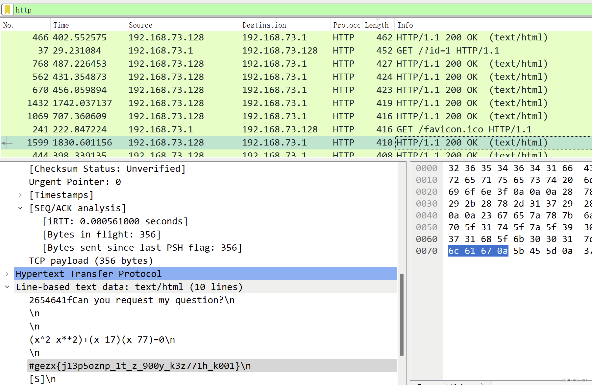
Task: Expand the [Timestamps] tree node
Action: [20, 195]
